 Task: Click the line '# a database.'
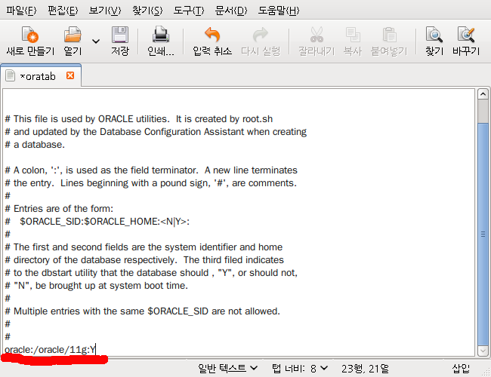click(x=35, y=145)
